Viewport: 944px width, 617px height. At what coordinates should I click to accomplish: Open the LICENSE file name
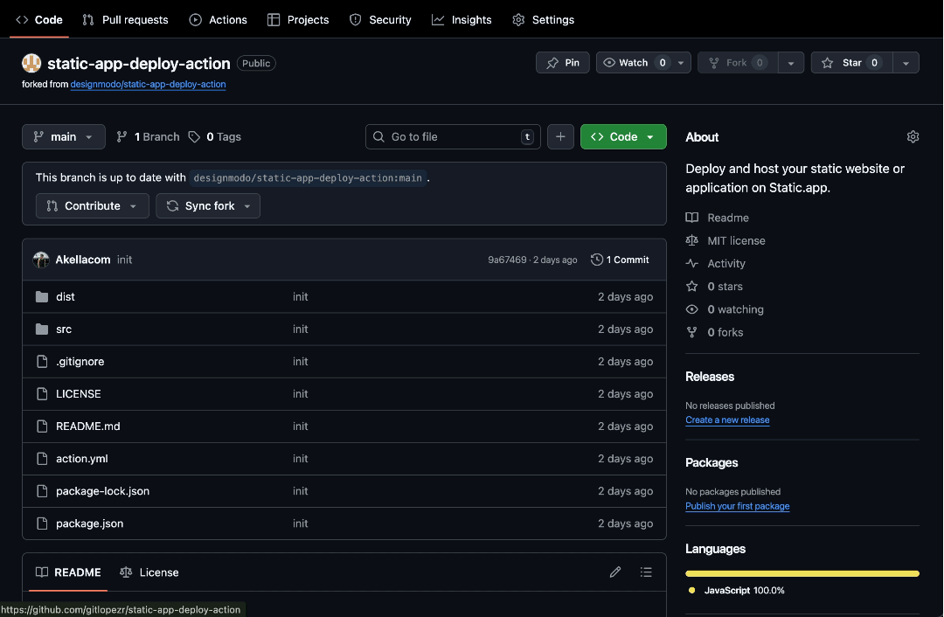(79, 393)
